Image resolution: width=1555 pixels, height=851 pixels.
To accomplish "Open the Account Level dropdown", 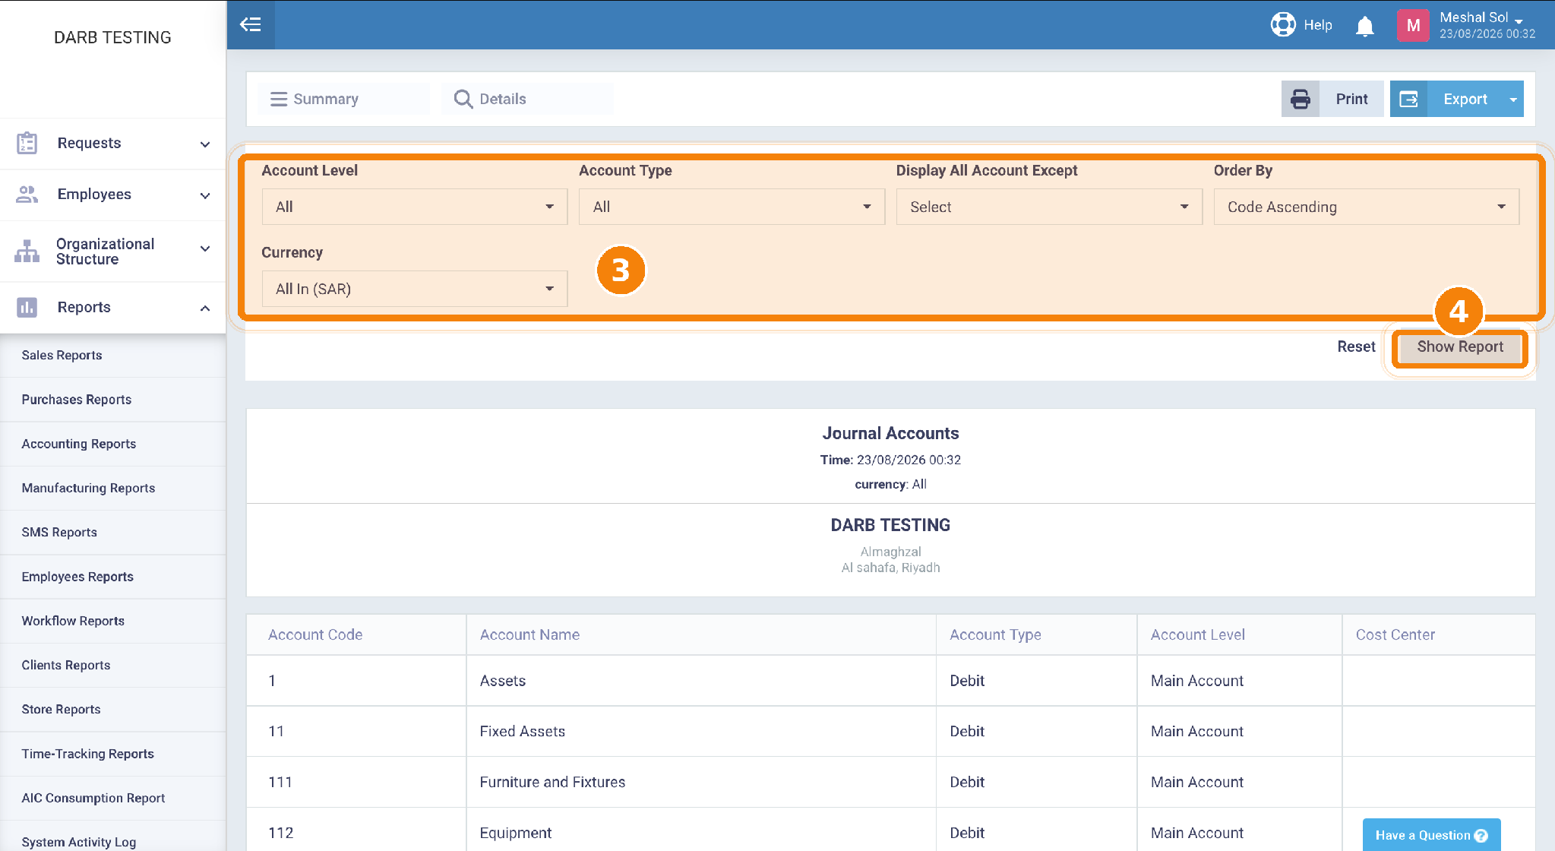I will 415,207.
